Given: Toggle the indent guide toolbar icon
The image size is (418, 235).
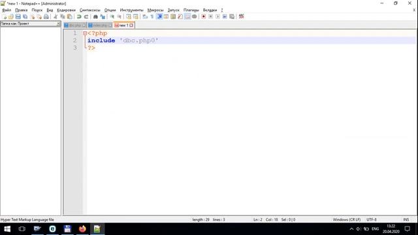Looking at the screenshot, I should tap(159, 16).
